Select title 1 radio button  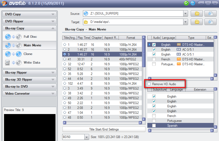click(x=65, y=44)
